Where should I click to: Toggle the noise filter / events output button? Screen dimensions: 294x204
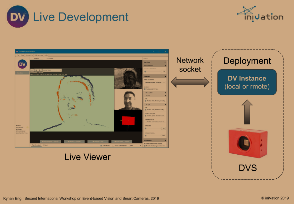click(x=122, y=141)
